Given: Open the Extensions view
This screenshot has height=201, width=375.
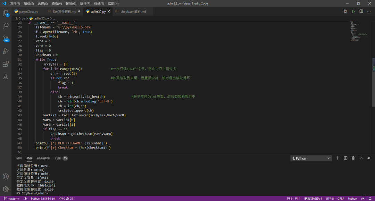Looking at the screenshot, I should coord(6,64).
